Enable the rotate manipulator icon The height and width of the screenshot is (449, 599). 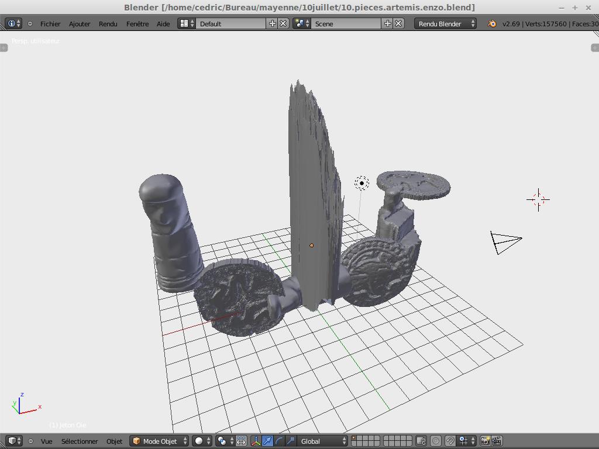point(279,441)
